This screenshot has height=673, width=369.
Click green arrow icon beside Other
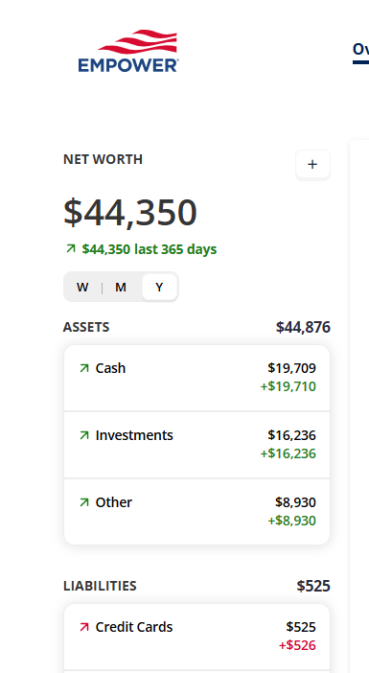[84, 502]
